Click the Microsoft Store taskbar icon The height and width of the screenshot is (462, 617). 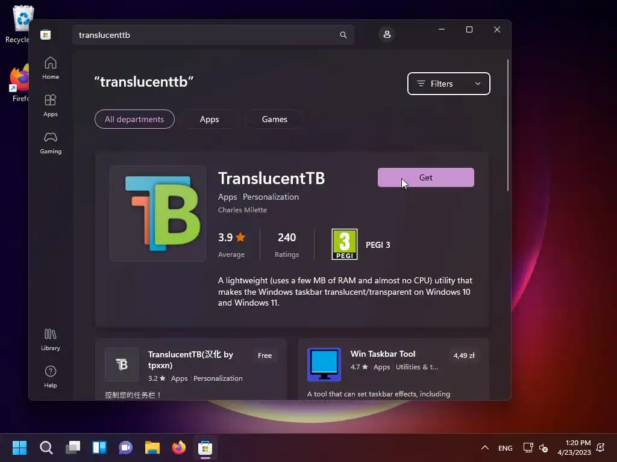[205, 448]
